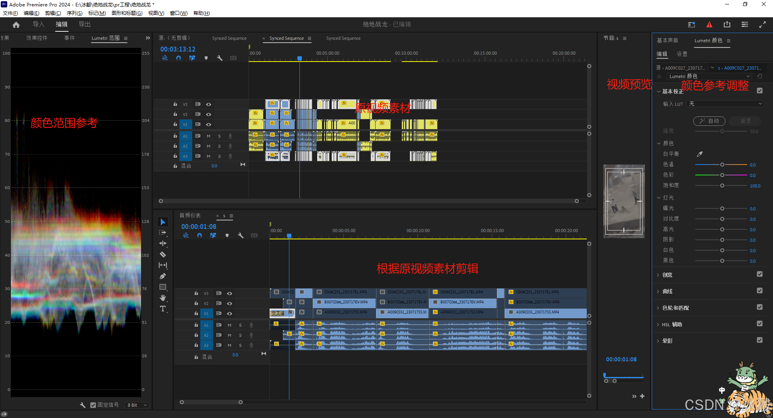773x418 pixels.
Task: Switch to Lumetri Color Settings tab
Action: pos(682,54)
